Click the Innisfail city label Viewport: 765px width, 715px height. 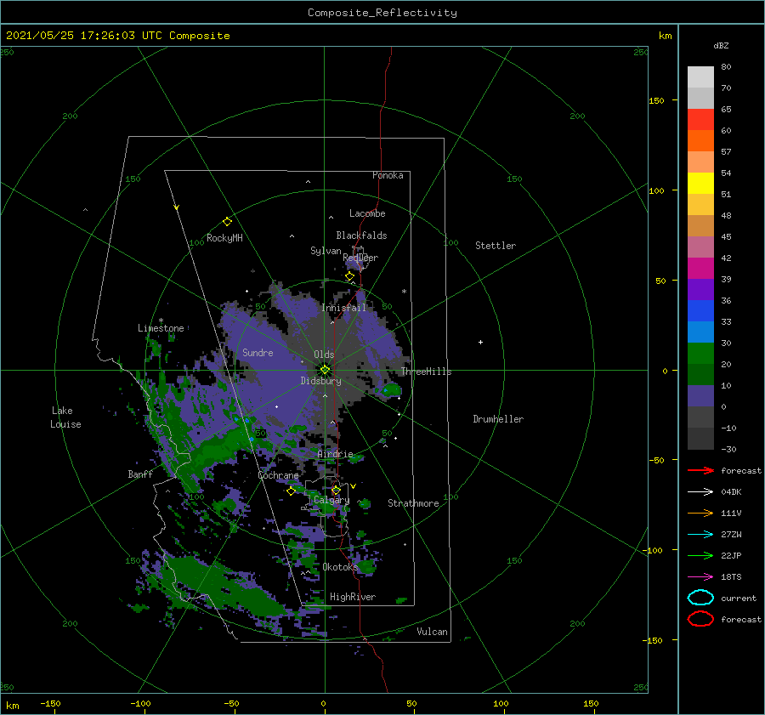point(343,308)
